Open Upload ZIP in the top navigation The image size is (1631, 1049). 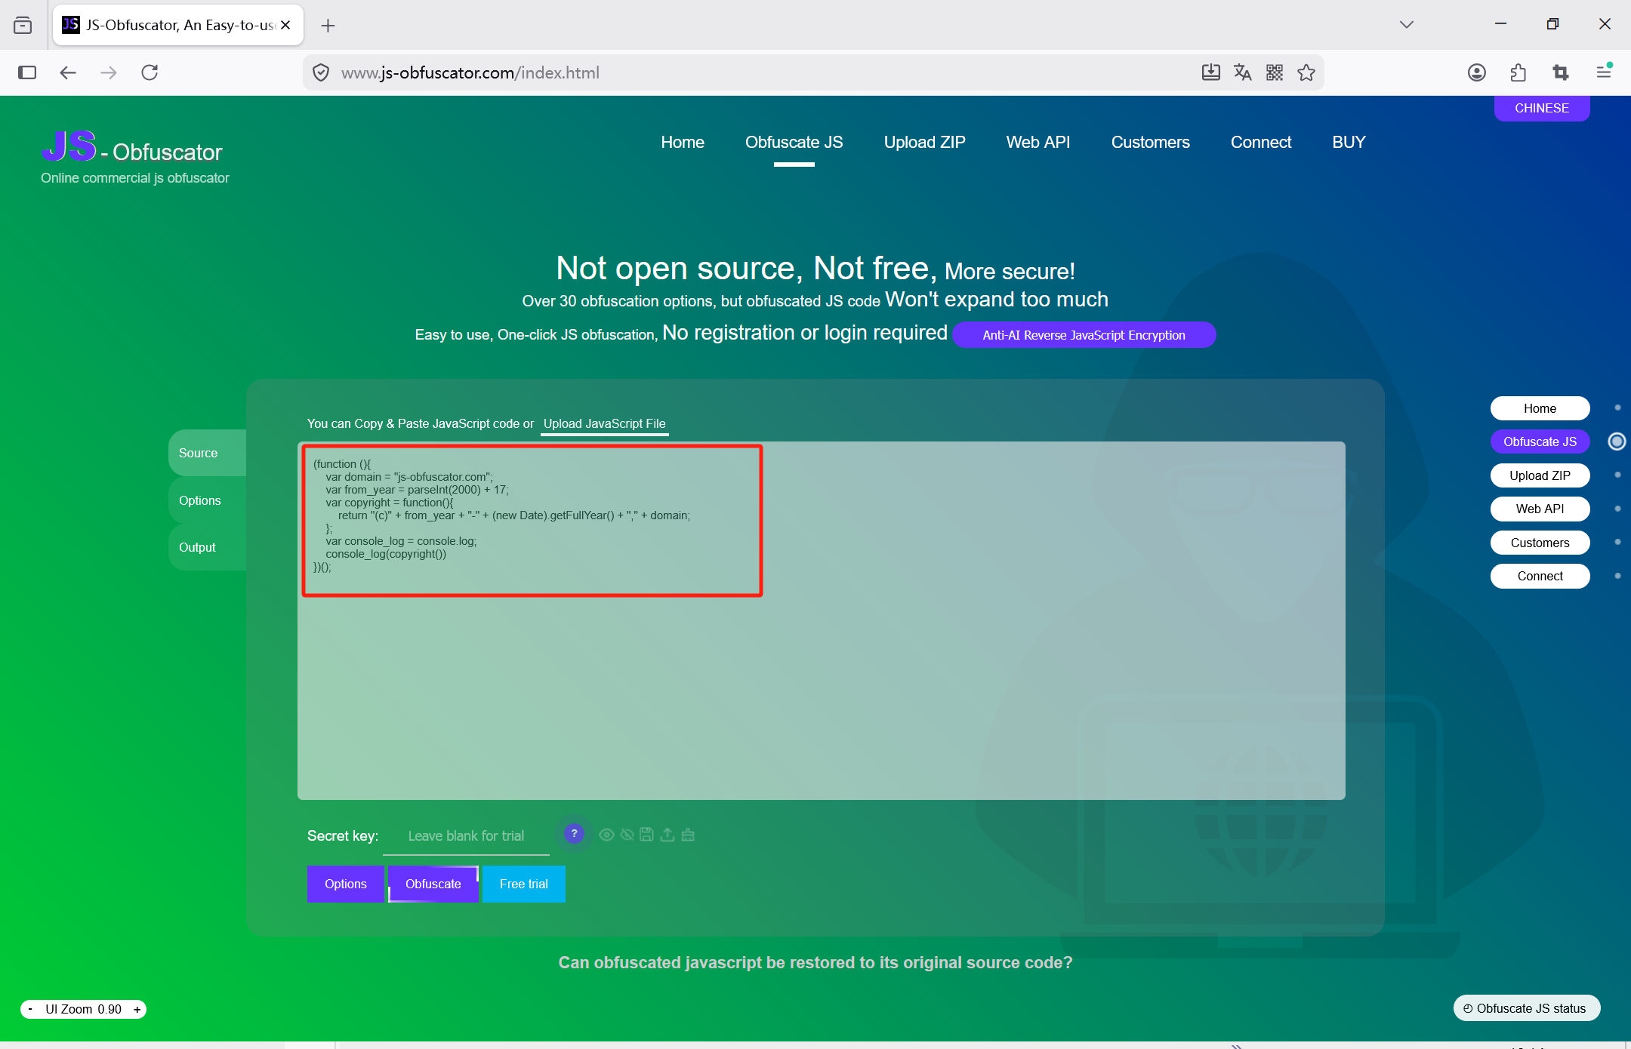tap(925, 142)
